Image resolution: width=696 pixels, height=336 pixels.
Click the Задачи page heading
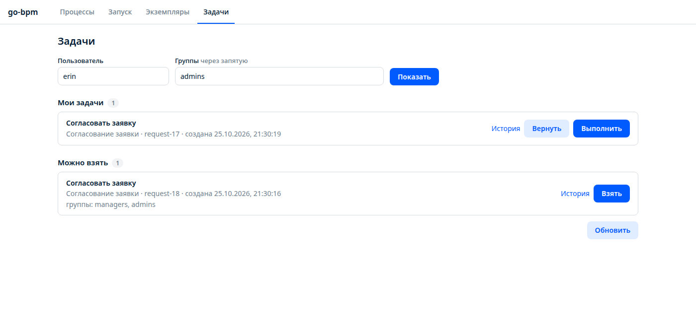pyautogui.click(x=76, y=41)
